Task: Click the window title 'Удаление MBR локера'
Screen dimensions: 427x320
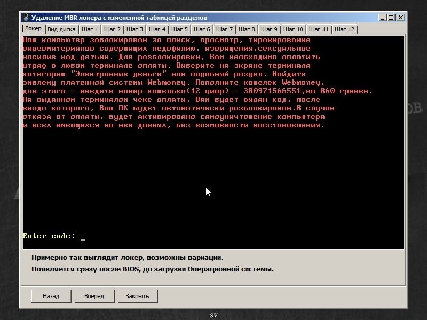Action: (119, 18)
